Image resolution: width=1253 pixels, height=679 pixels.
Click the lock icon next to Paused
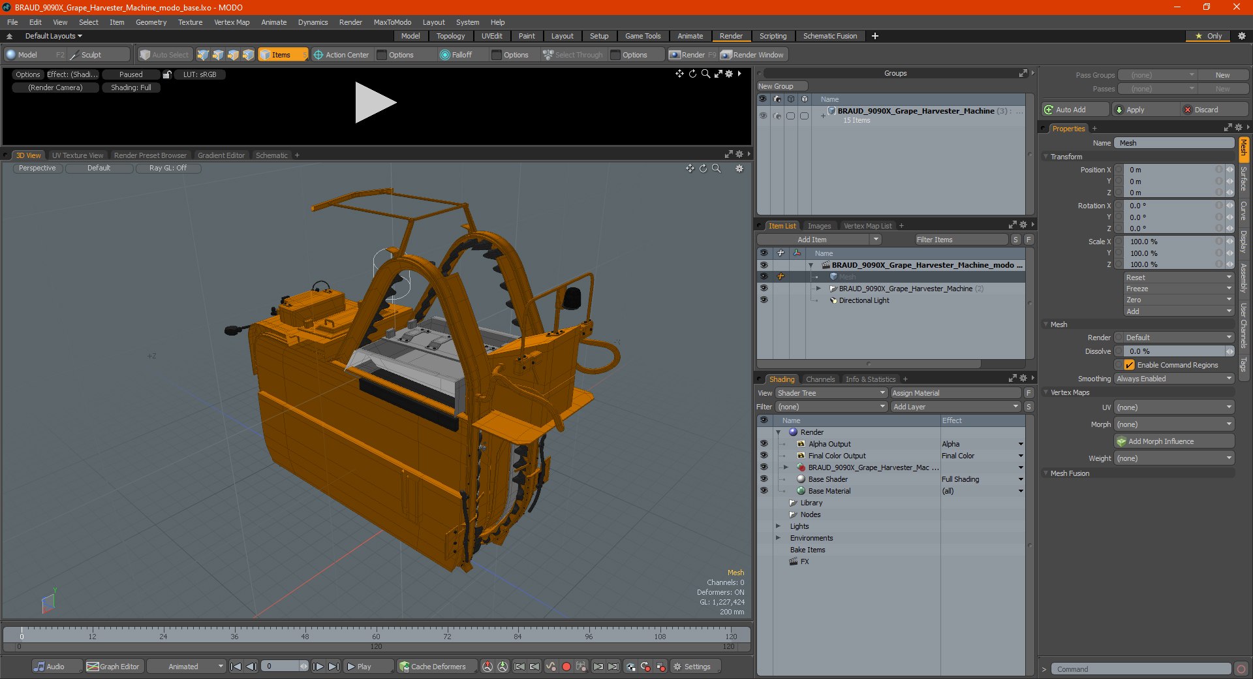pos(167,74)
